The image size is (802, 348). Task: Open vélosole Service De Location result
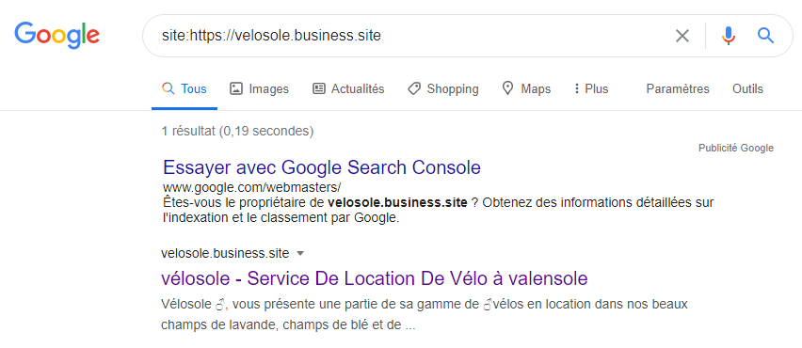(x=375, y=278)
